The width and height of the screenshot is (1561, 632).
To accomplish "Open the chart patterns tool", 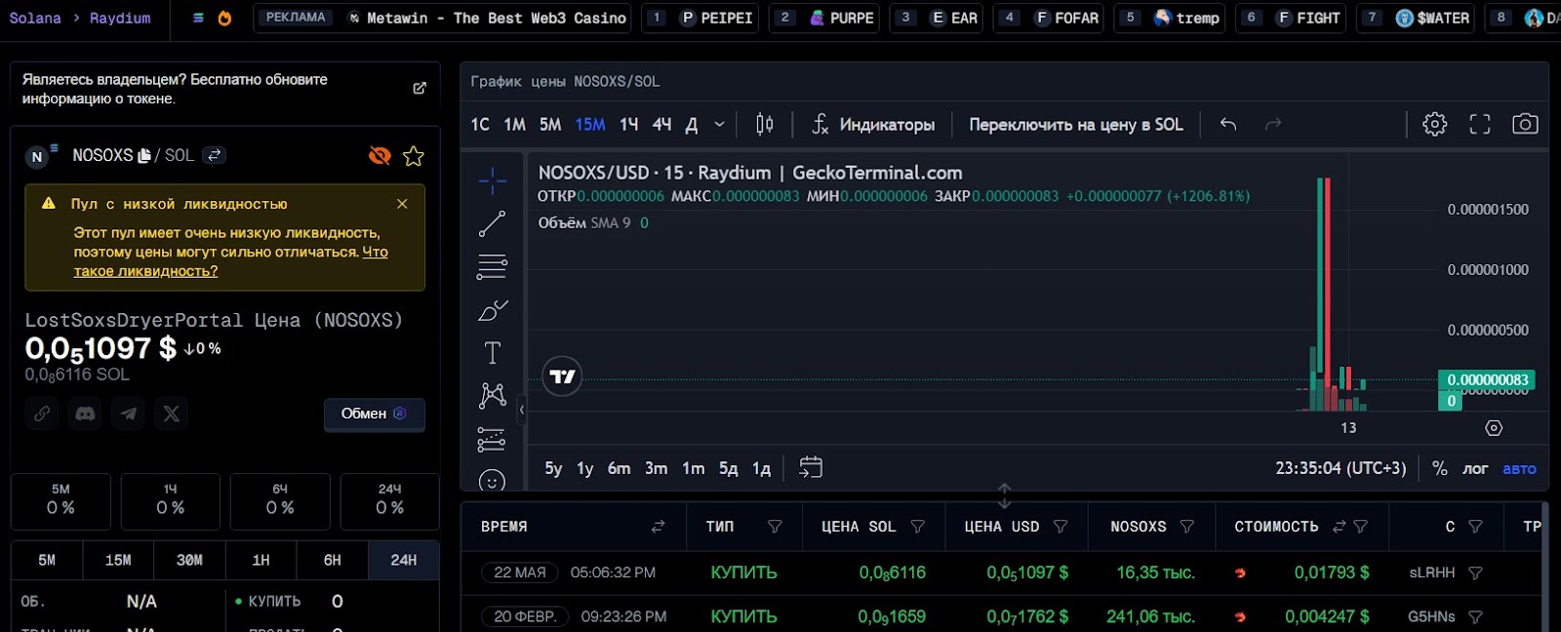I will [493, 395].
